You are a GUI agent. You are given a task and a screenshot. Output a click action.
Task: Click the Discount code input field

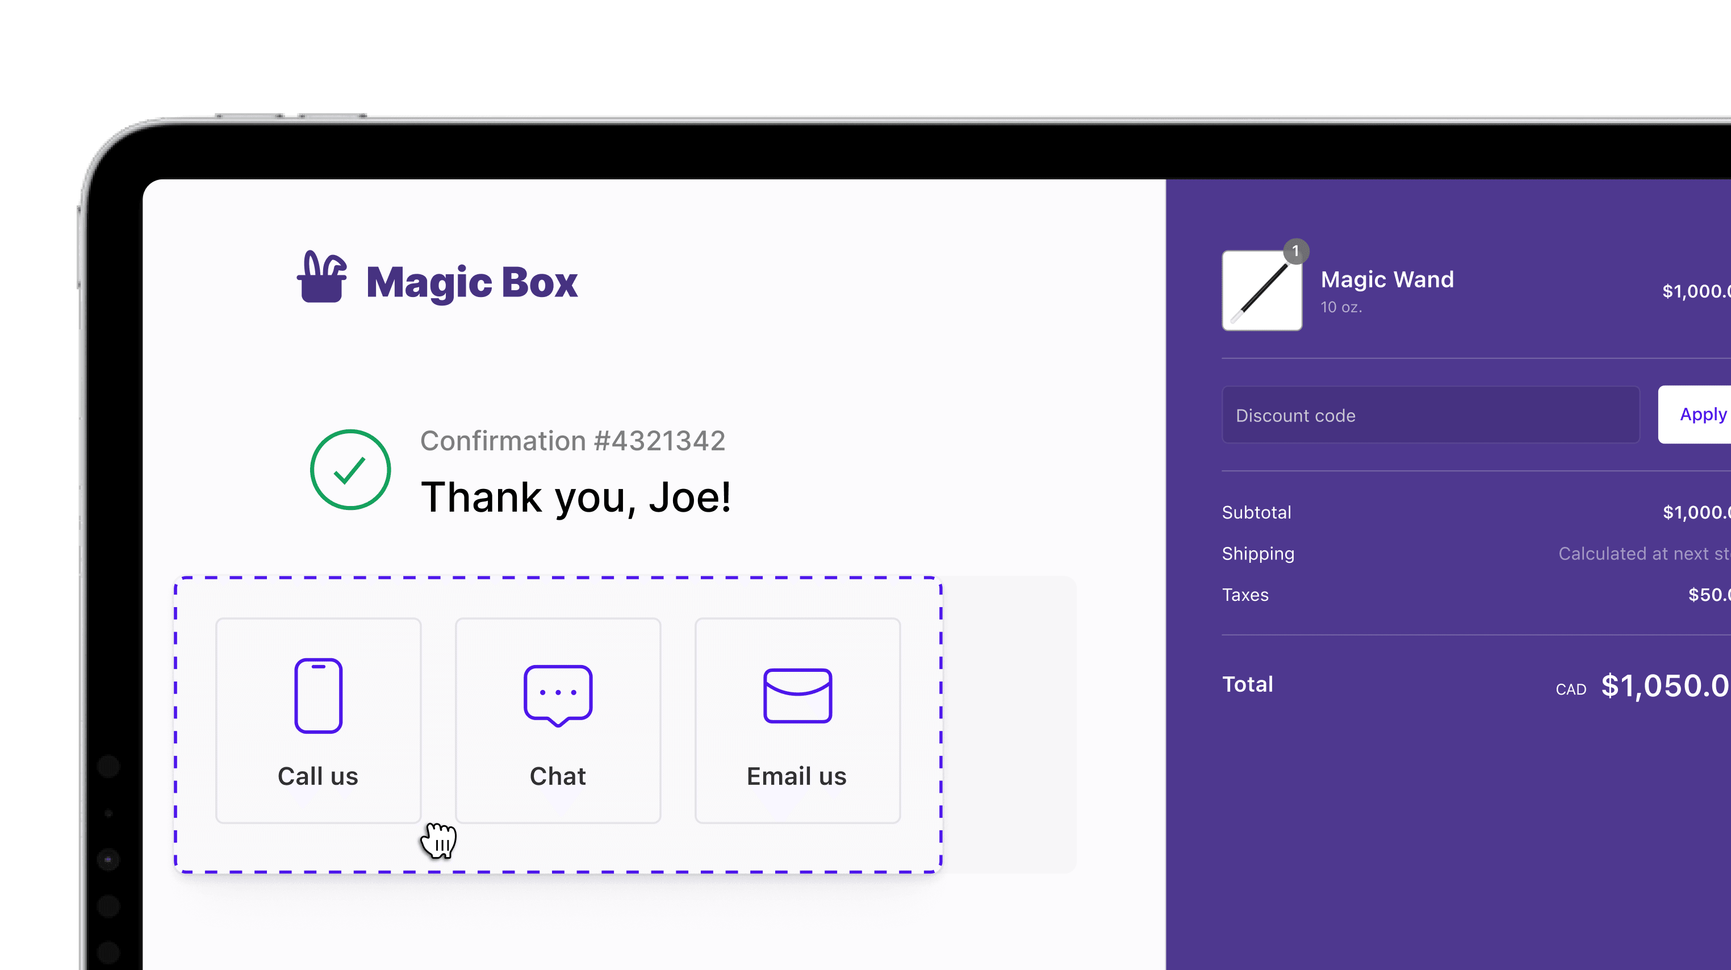coord(1431,415)
